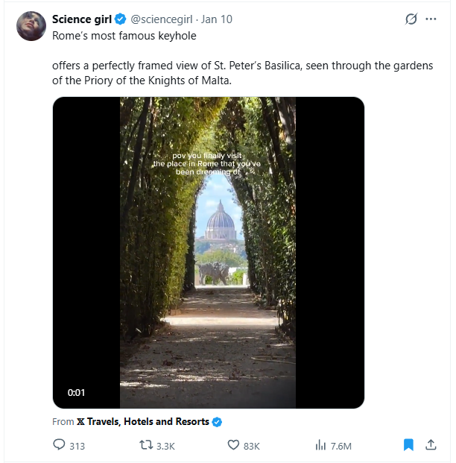Click the 0:01 video time indicator
This screenshot has height=463, width=456.
click(x=76, y=392)
